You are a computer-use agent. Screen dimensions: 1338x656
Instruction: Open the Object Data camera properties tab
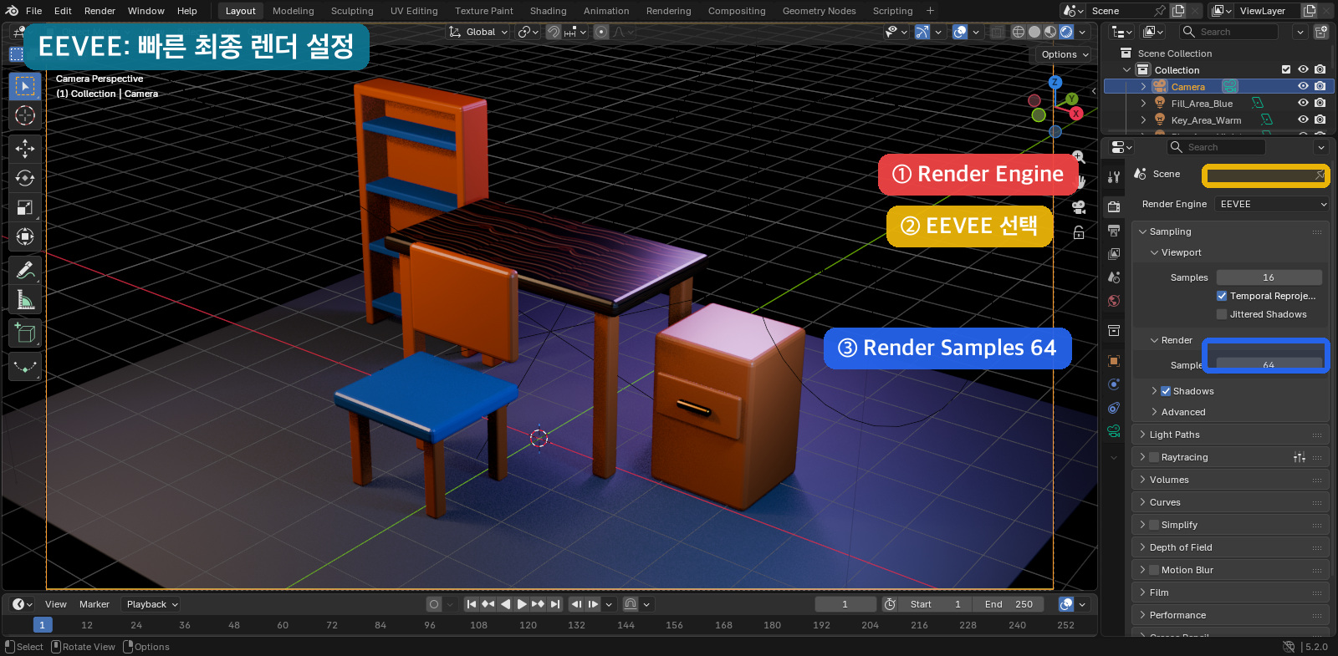(1114, 431)
